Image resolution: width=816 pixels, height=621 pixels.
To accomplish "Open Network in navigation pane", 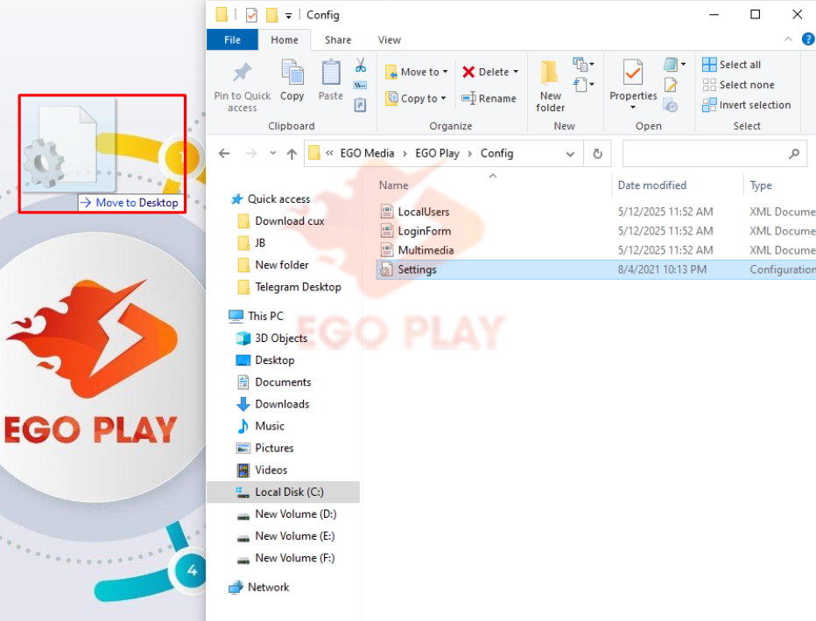I will [x=268, y=587].
